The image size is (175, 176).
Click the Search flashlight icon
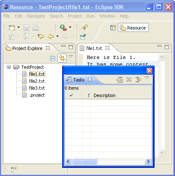coord(84,27)
